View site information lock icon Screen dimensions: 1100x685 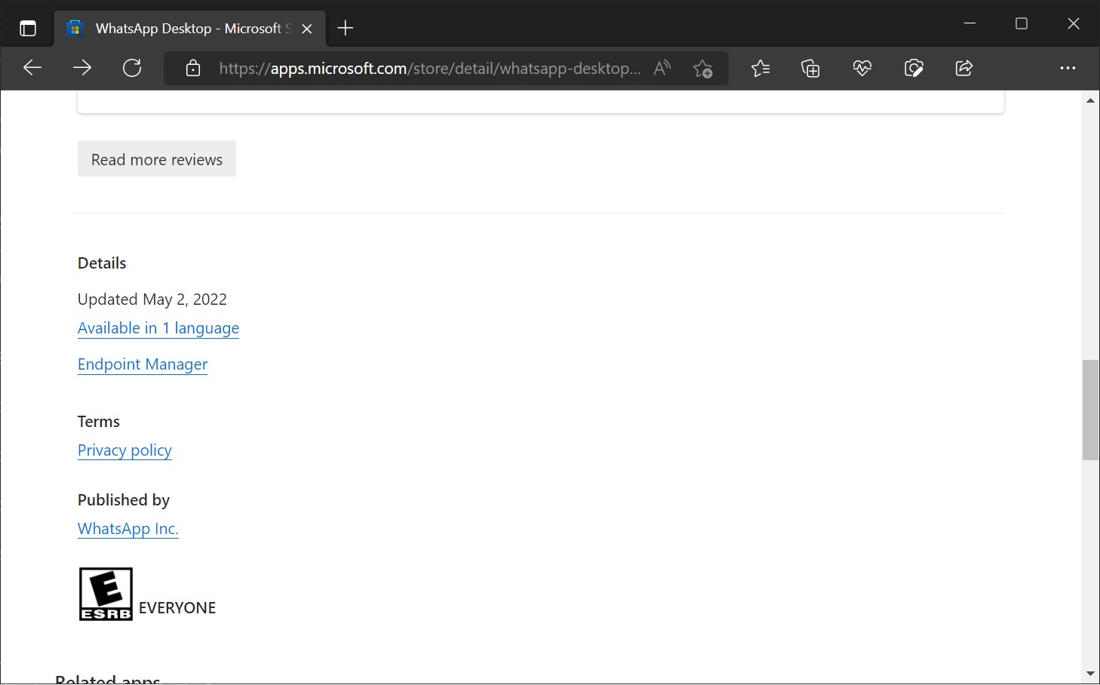click(193, 69)
